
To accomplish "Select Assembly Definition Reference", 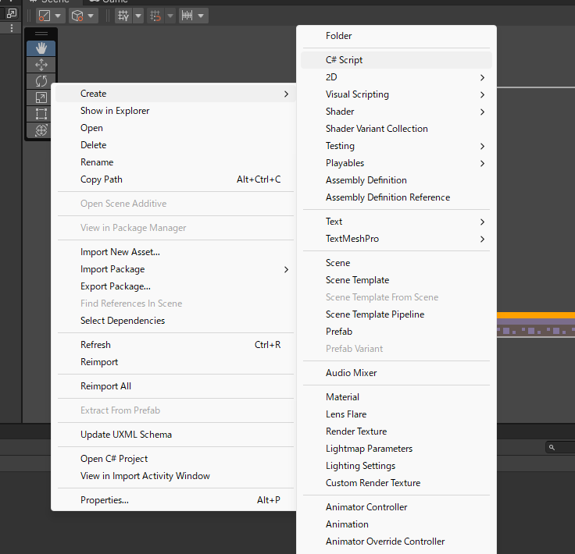I will (x=396, y=197).
